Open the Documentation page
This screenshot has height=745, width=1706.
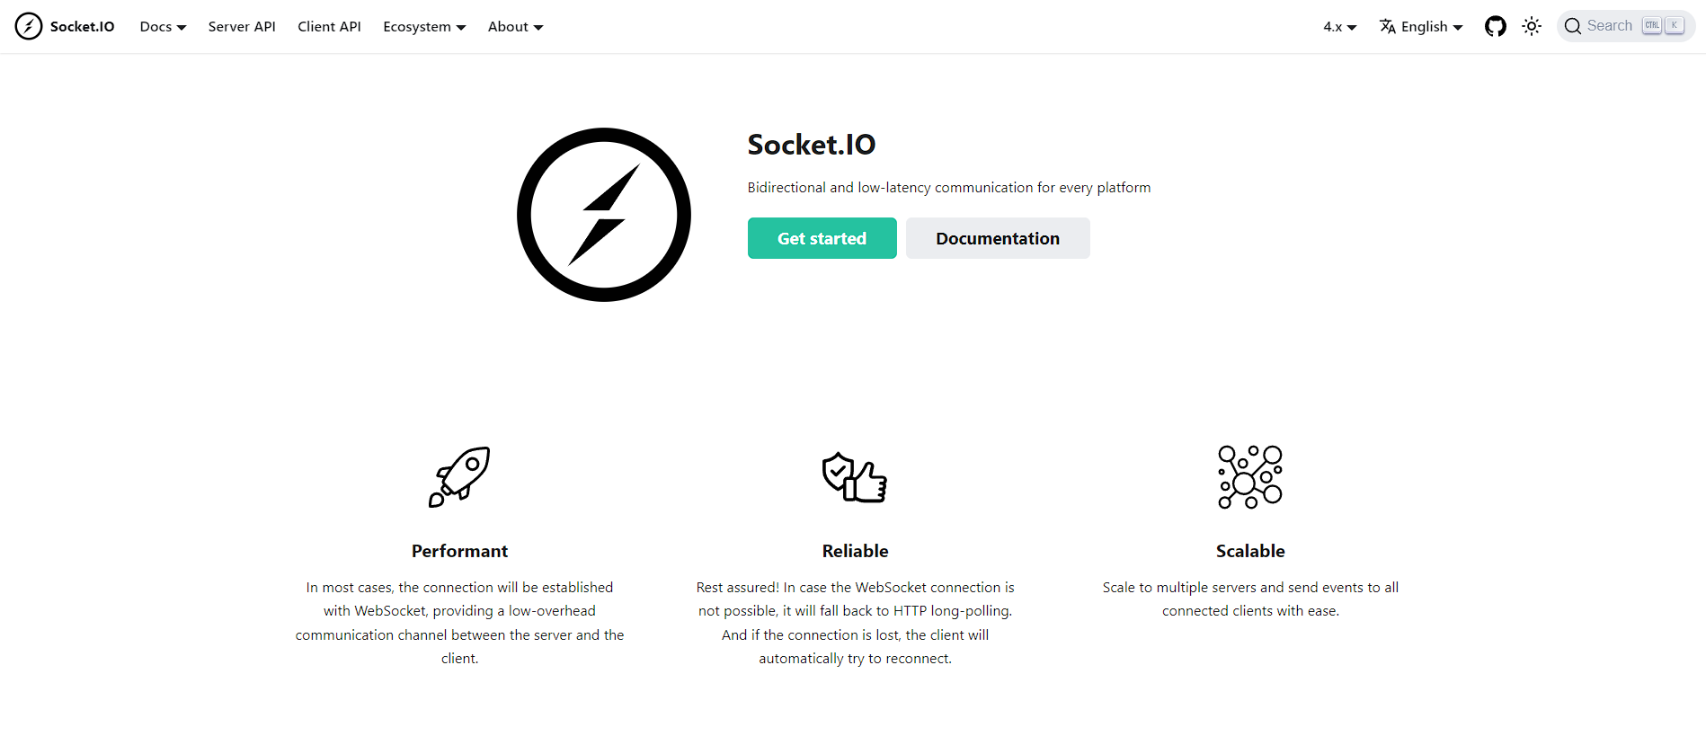[x=997, y=237]
